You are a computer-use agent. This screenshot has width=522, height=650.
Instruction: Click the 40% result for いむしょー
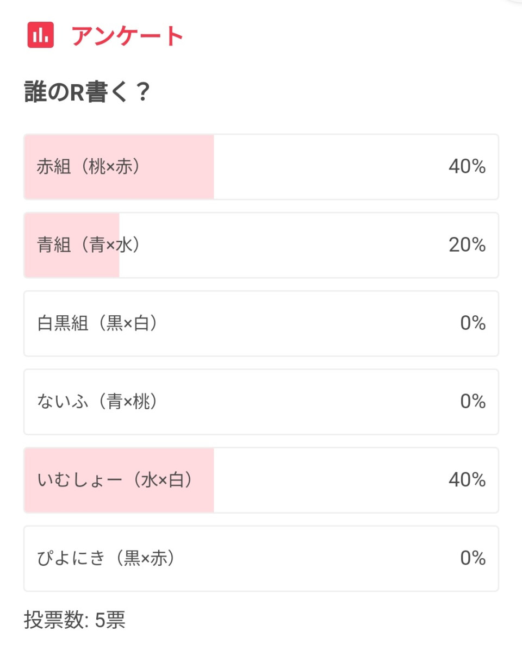tap(467, 480)
